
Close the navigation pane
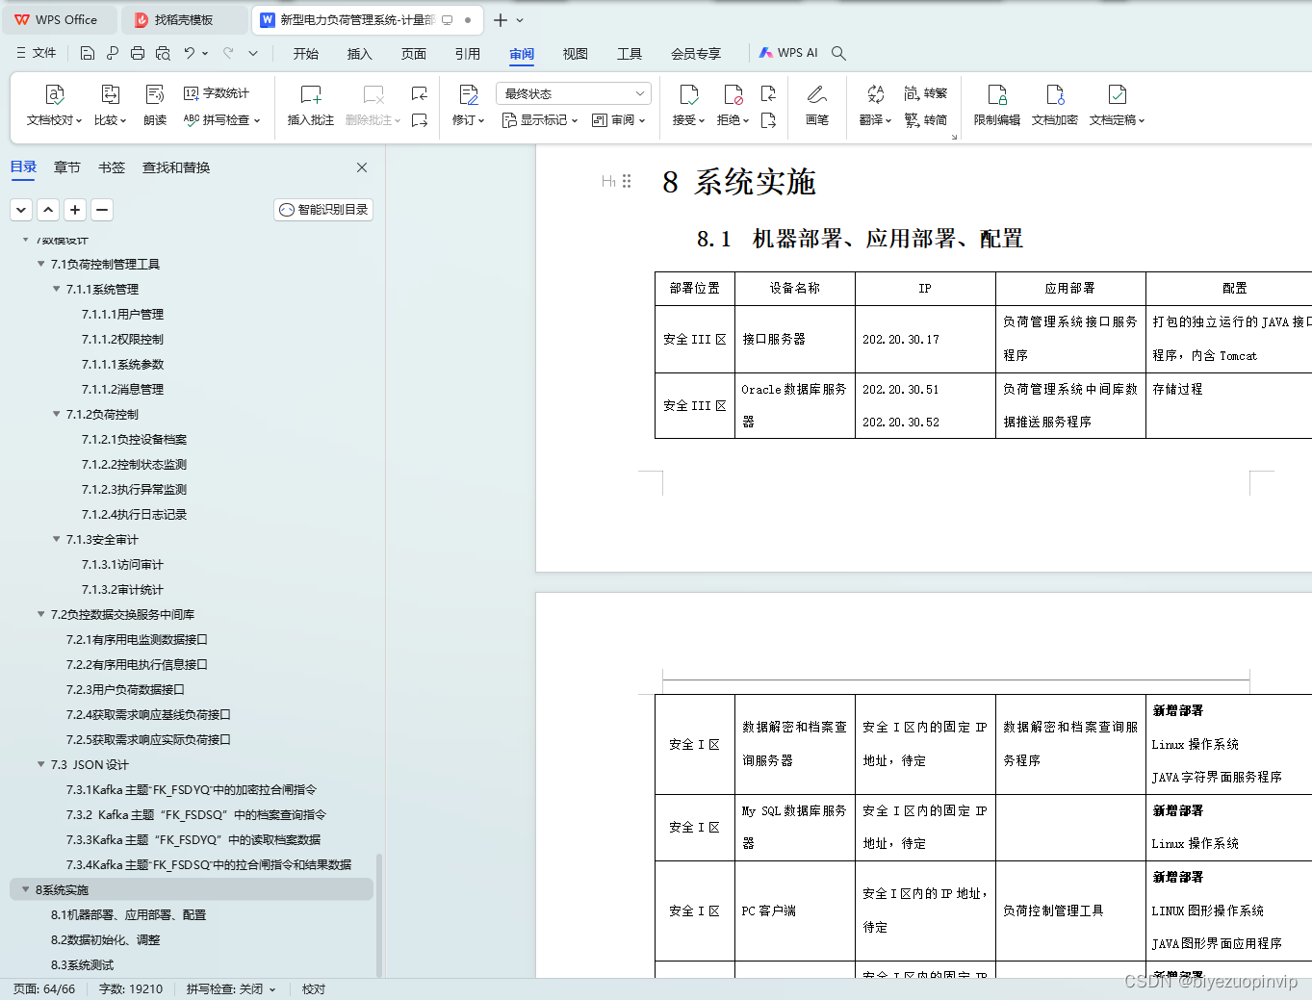[362, 167]
